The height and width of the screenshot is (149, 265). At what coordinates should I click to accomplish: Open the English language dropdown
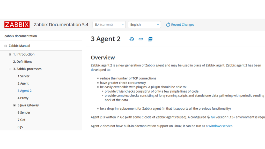[x=144, y=25]
